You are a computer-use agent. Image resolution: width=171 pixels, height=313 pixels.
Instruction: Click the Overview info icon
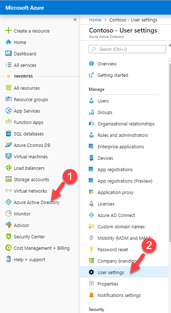[91, 64]
